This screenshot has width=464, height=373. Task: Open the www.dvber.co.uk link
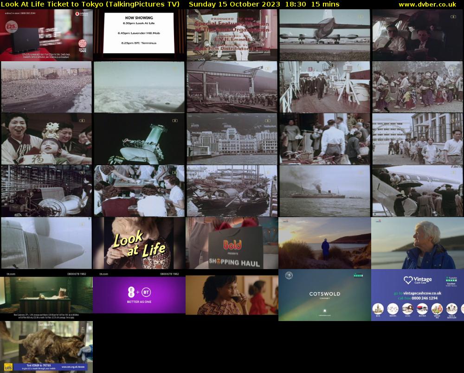[427, 4]
